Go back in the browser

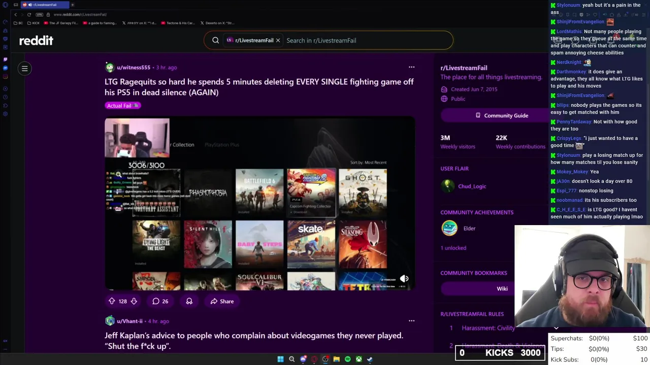point(15,14)
